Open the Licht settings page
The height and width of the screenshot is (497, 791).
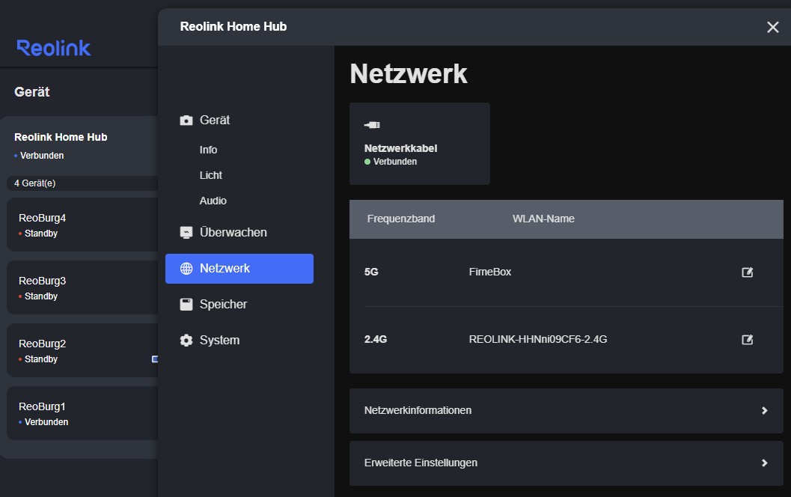point(210,175)
